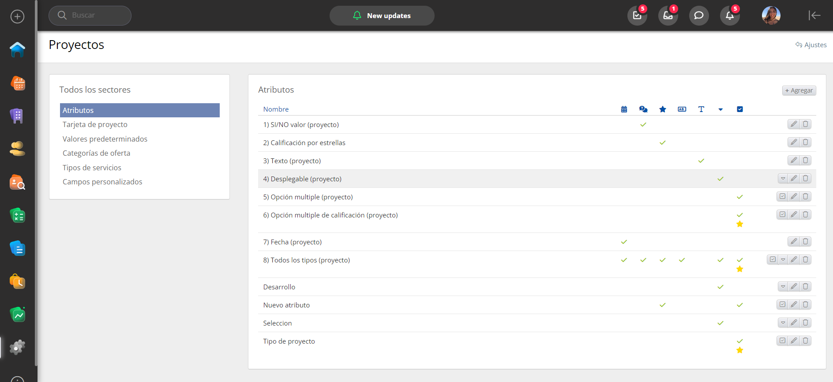Click the bell notifications icon with badge
Image resolution: width=833 pixels, height=382 pixels.
tap(730, 16)
